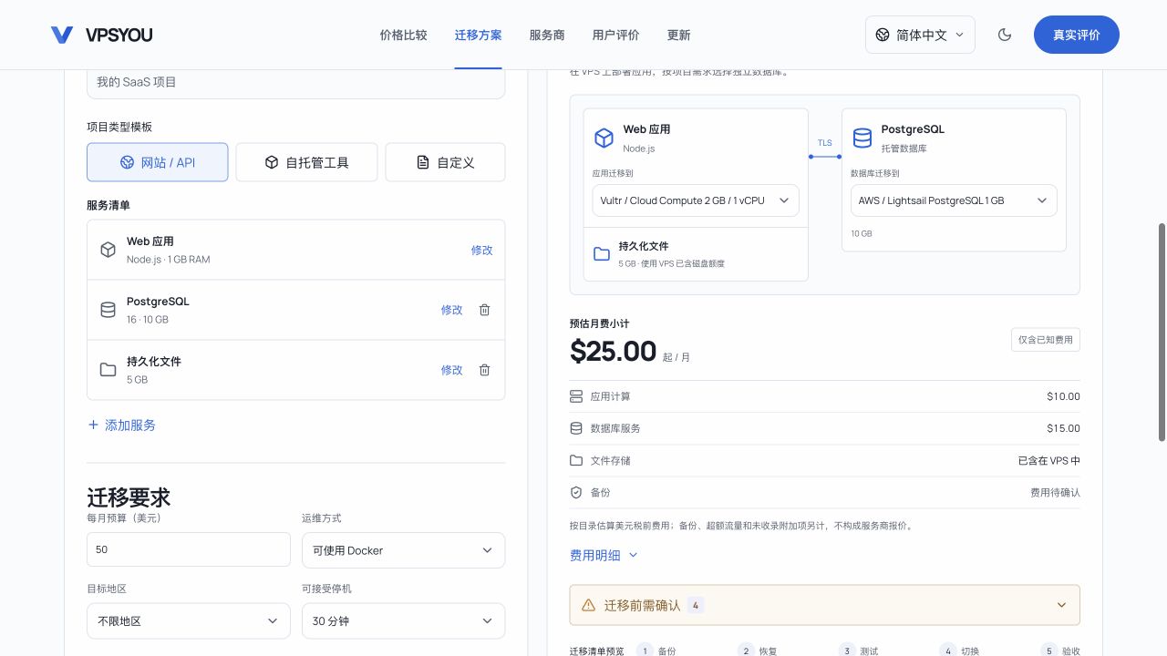Open the 简体中文 language dropdown

point(920,35)
